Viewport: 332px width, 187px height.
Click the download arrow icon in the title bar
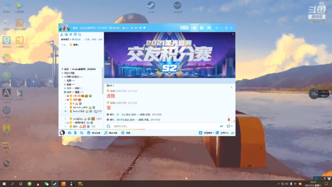pos(217,28)
